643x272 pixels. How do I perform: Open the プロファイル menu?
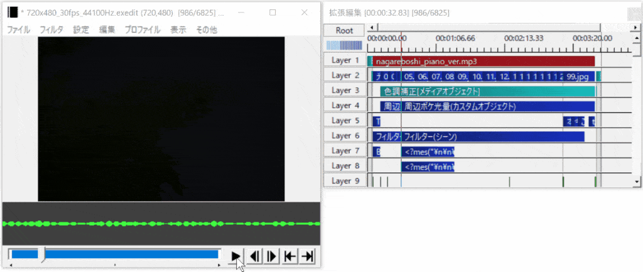(142, 30)
